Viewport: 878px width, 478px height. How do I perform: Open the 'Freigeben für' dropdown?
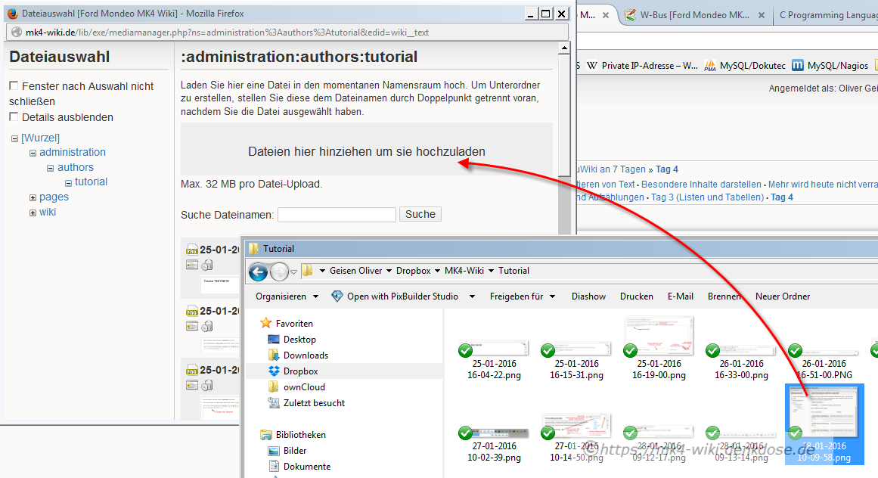pyautogui.click(x=522, y=296)
